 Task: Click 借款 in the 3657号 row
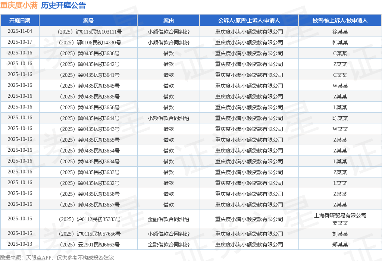click(x=168, y=205)
